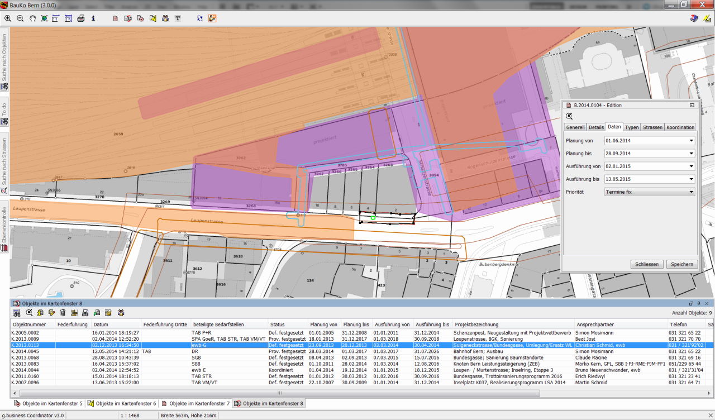Select the zoom out magnifier tool

pyautogui.click(x=20, y=18)
